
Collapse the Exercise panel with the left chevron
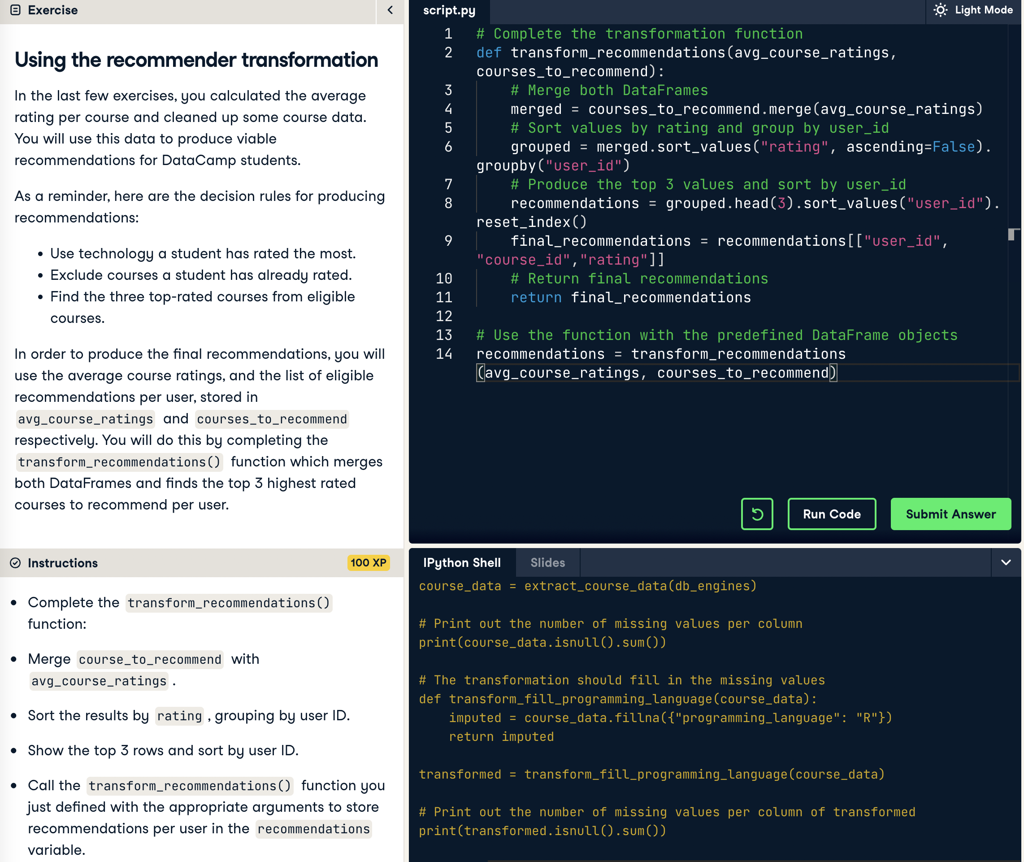click(x=390, y=10)
